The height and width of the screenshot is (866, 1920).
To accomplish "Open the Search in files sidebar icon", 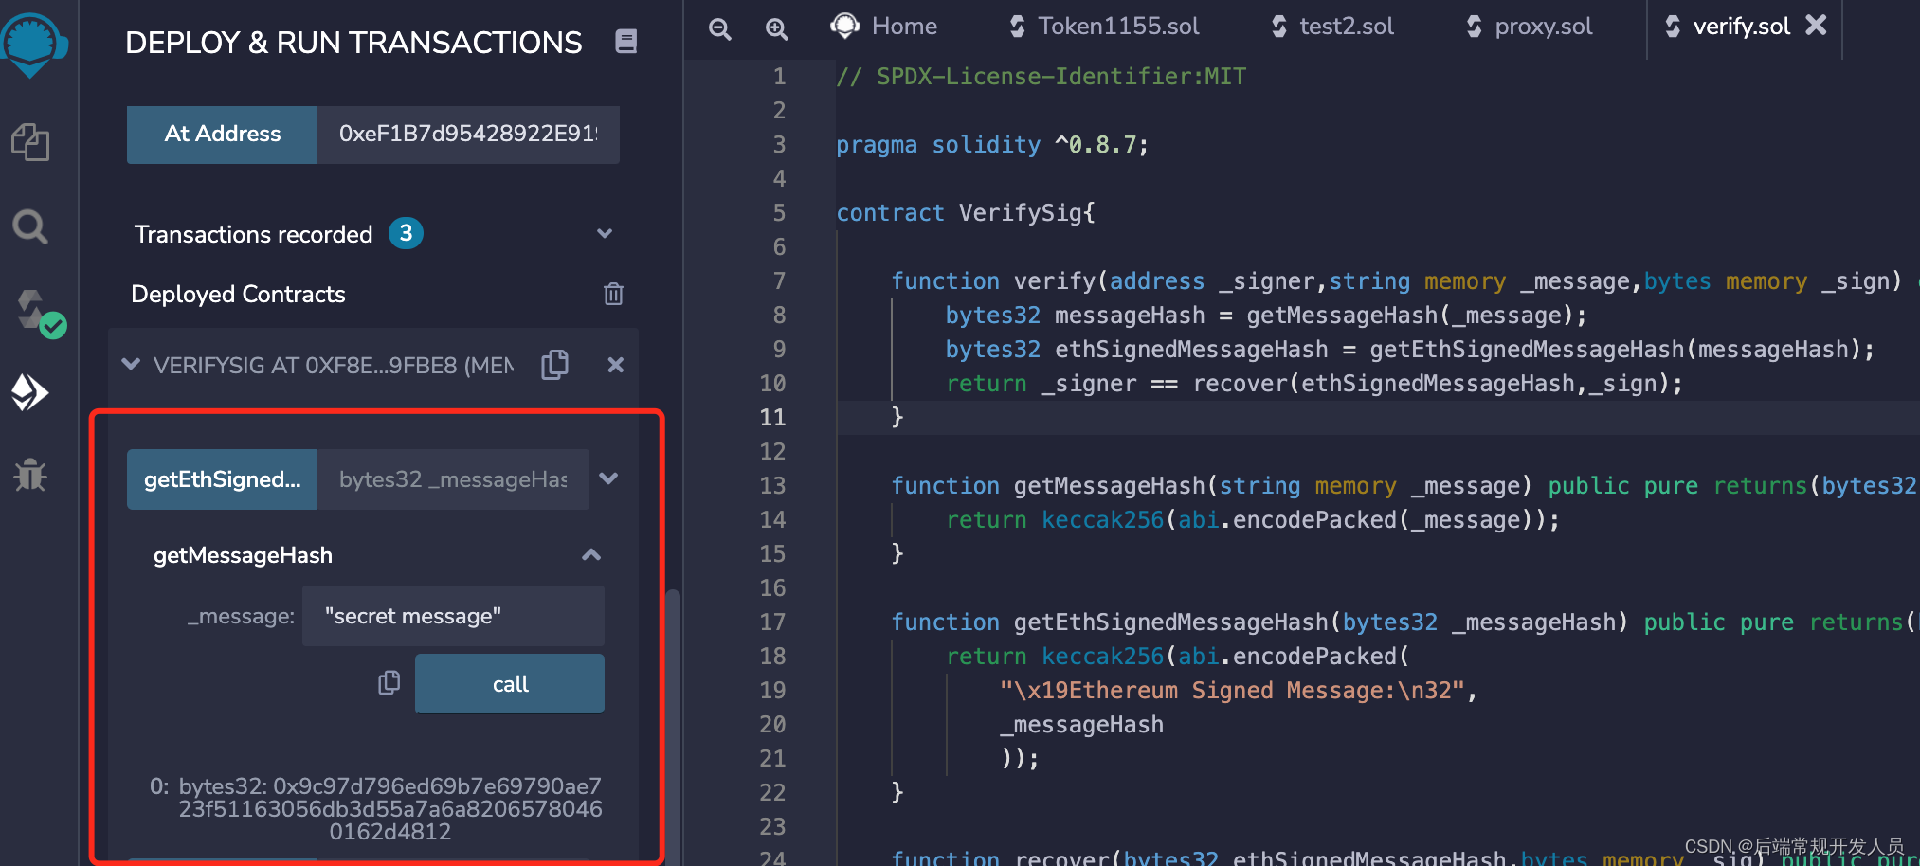I will tap(30, 226).
